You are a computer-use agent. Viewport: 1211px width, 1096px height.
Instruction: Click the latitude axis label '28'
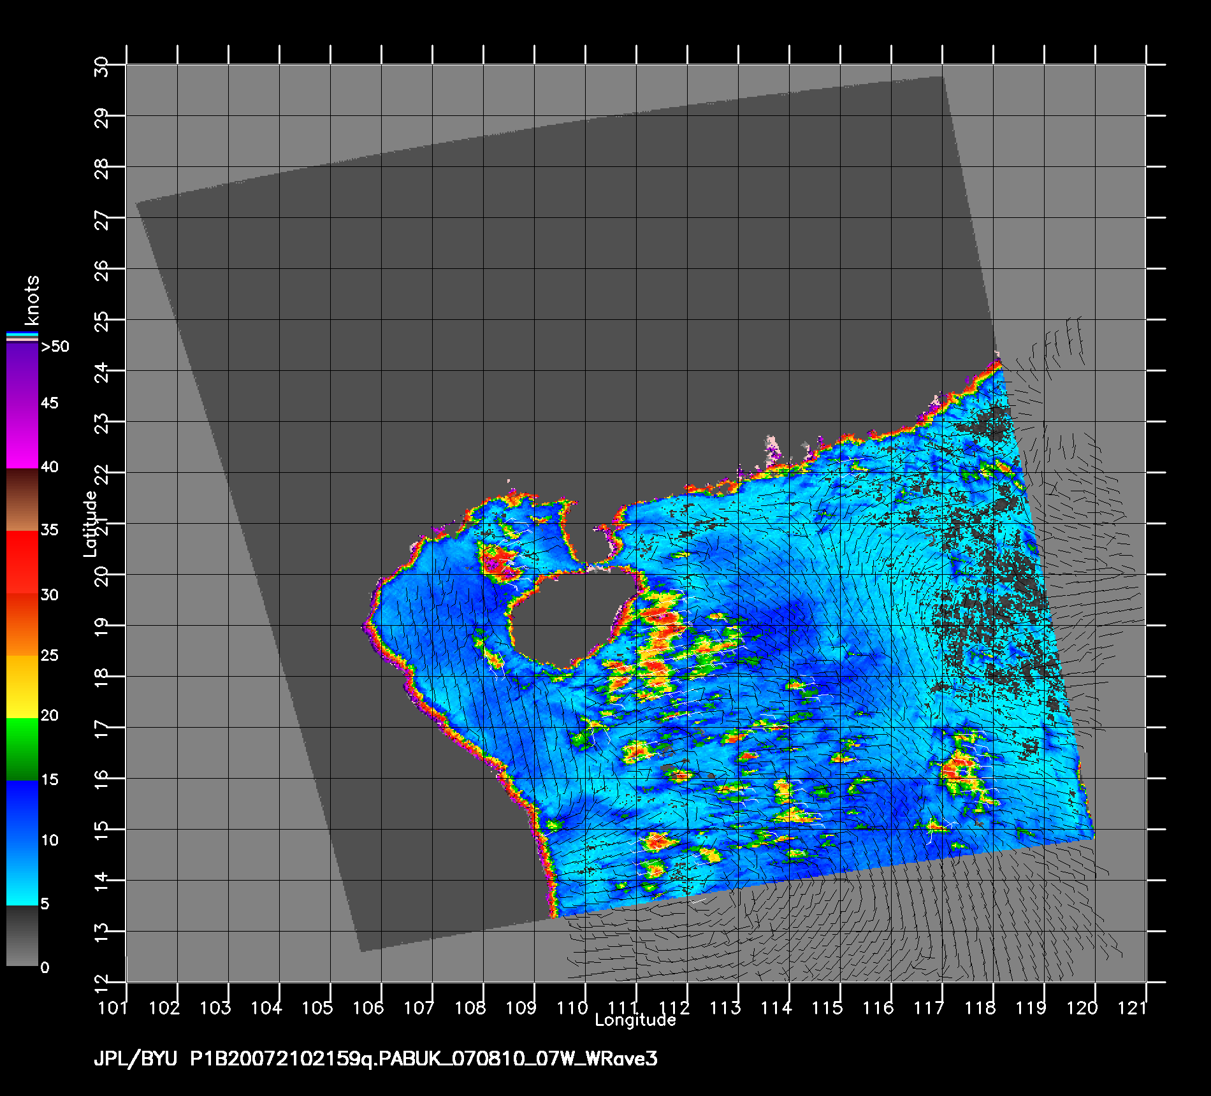pos(101,168)
